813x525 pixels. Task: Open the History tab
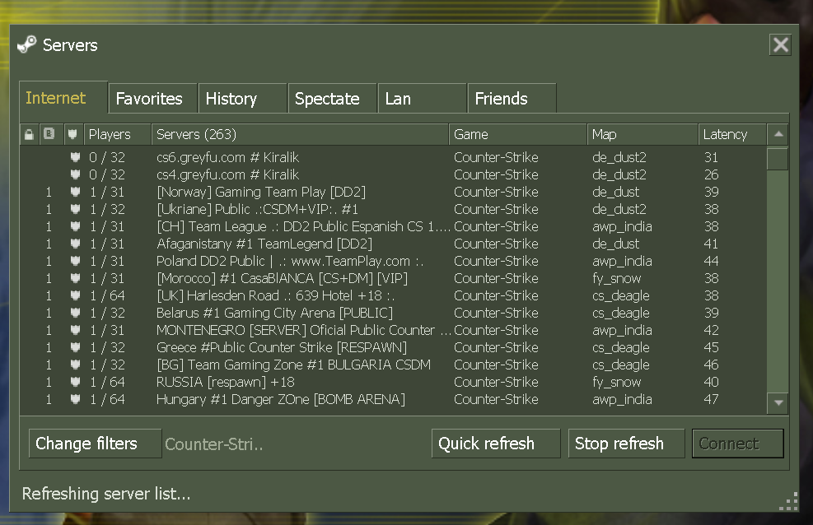pyautogui.click(x=243, y=99)
